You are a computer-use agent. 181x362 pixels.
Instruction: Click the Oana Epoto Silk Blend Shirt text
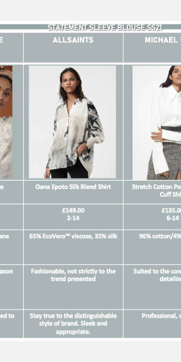tap(73, 187)
